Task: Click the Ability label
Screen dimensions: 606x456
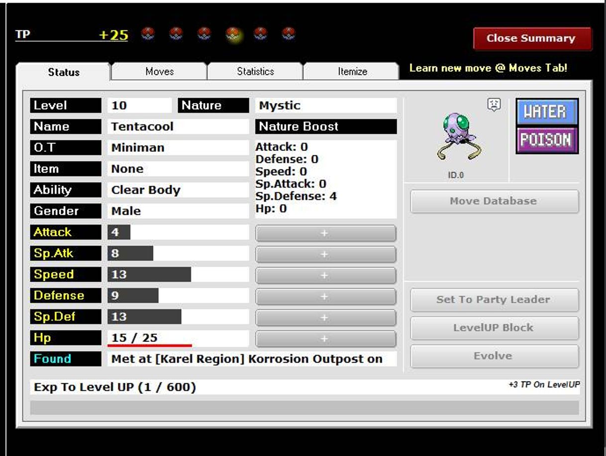Action: click(x=66, y=190)
